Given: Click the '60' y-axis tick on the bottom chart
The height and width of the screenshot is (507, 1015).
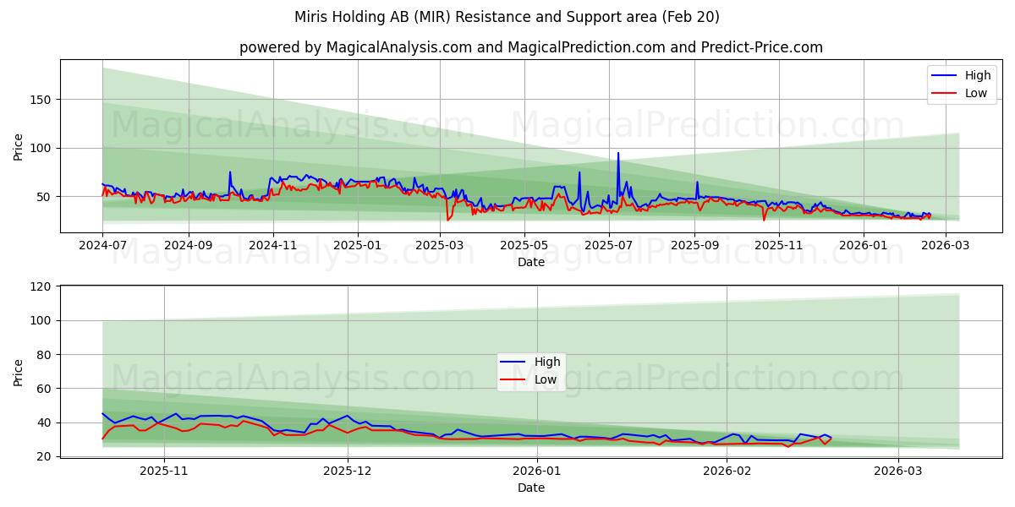Looking at the screenshot, I should coord(46,389).
